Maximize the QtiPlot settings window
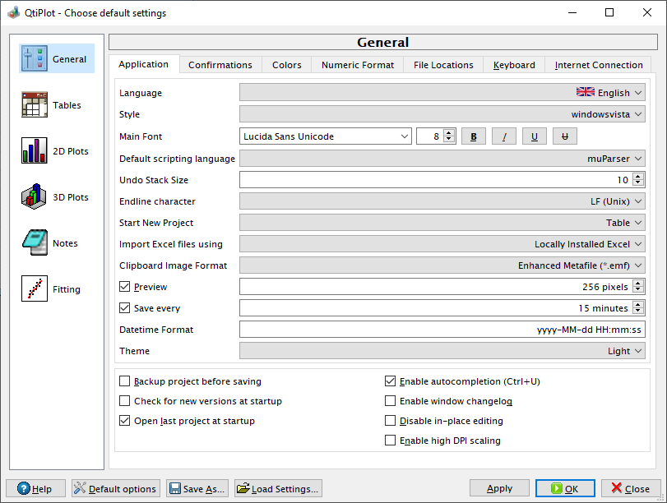The image size is (667, 503). (x=609, y=12)
